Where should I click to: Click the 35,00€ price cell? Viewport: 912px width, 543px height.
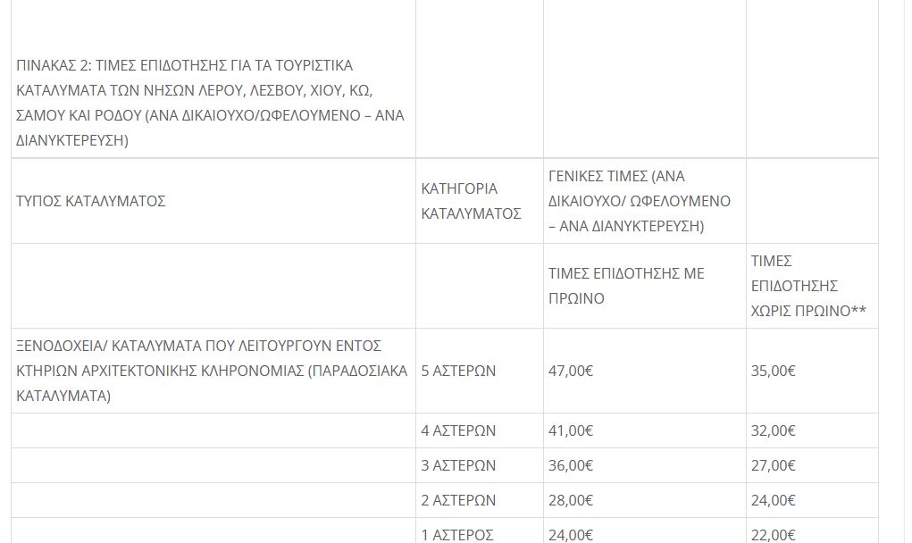coord(774,371)
